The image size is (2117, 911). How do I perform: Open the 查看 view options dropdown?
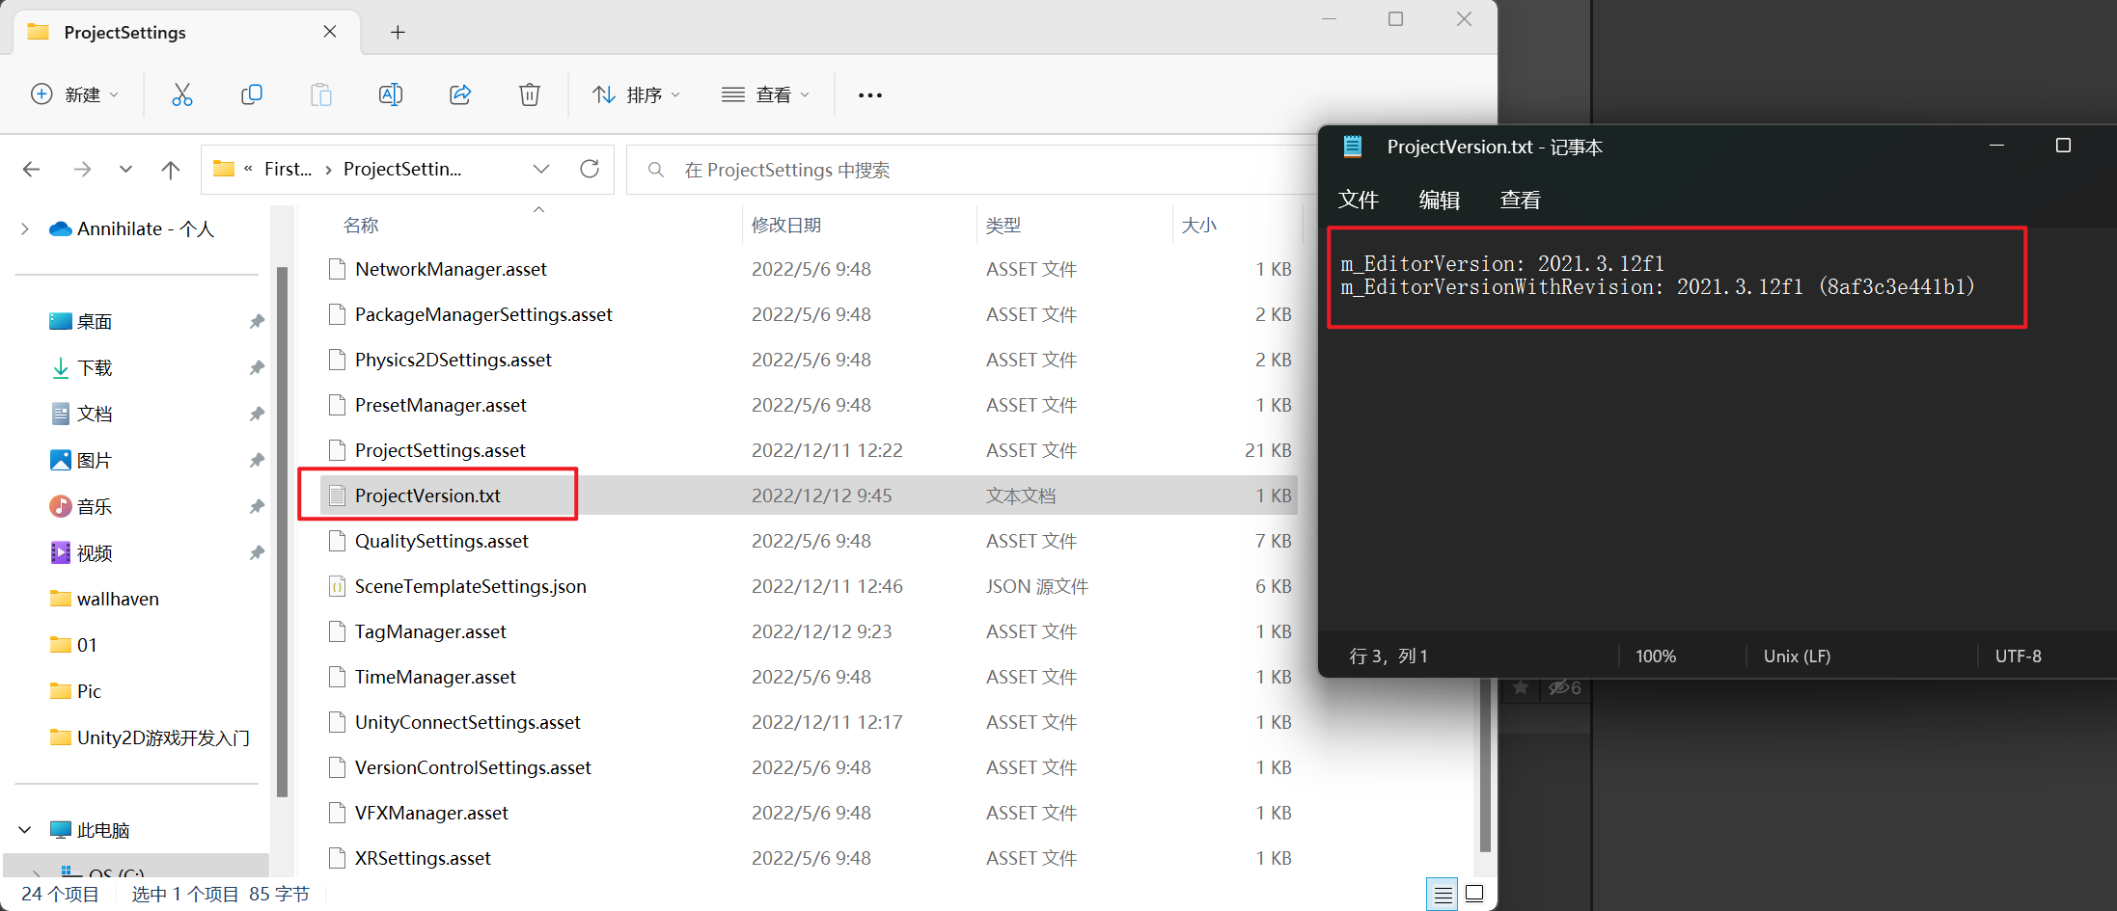click(765, 94)
